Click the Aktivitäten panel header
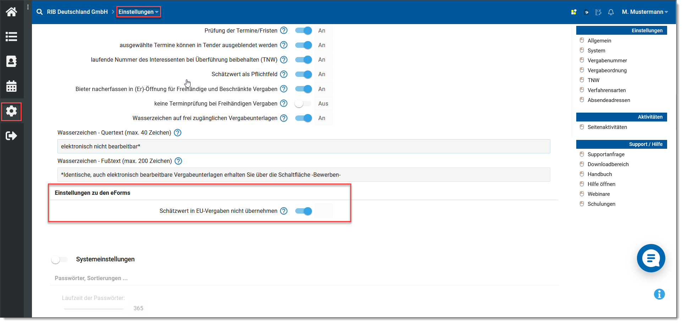The width and height of the screenshot is (682, 323). tap(622, 117)
